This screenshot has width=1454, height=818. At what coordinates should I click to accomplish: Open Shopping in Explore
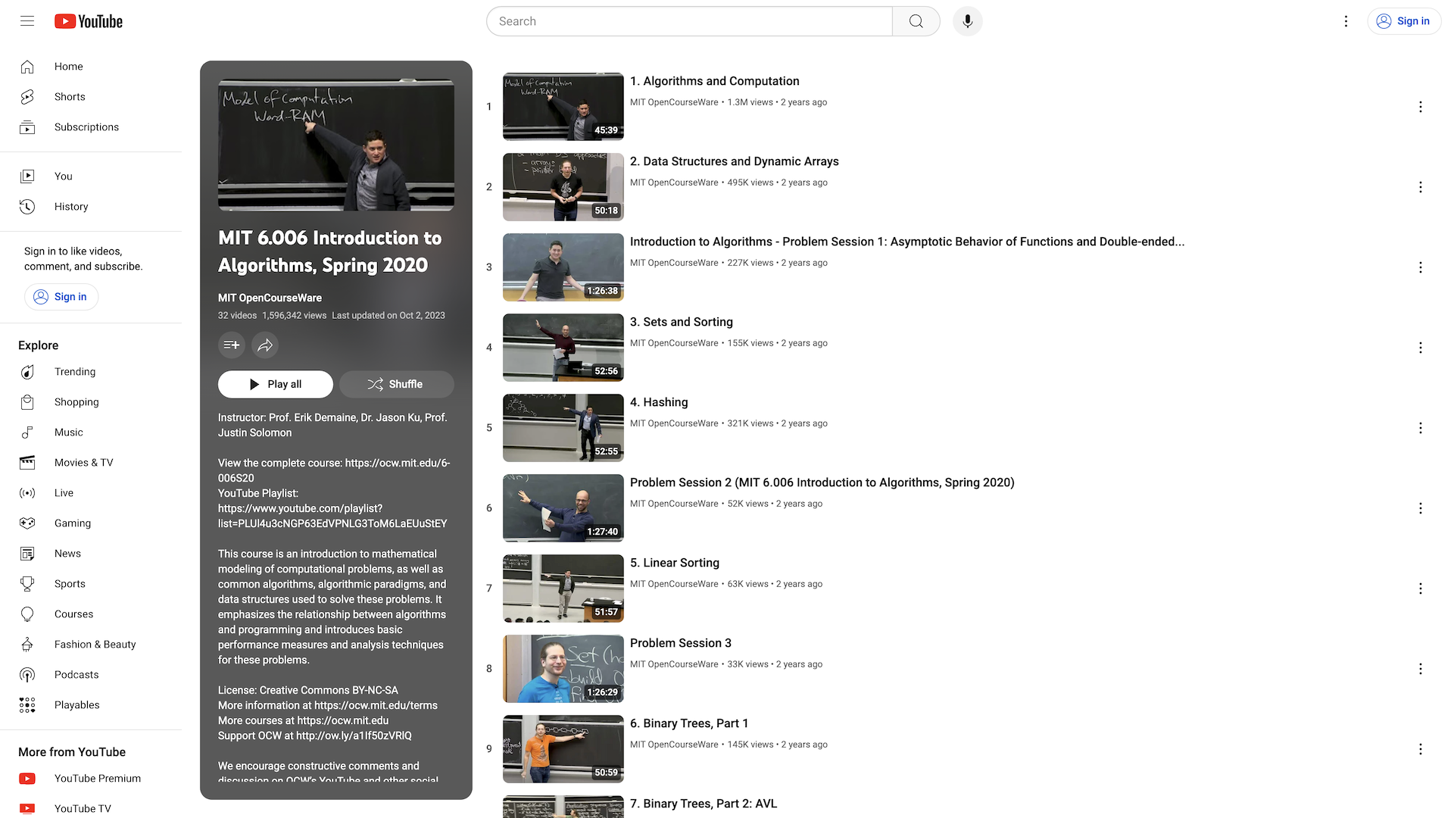[x=91, y=402]
